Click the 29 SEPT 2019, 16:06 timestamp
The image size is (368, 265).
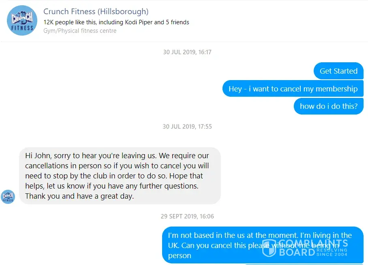click(187, 216)
